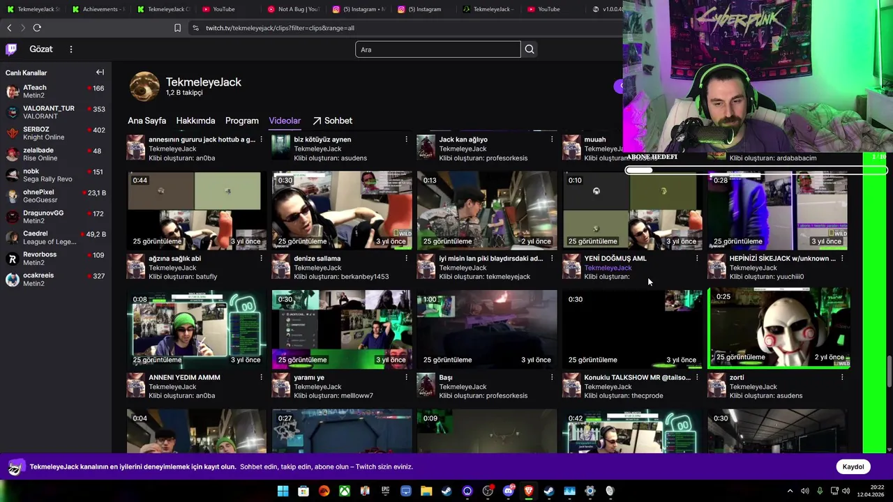Open clip title 'iyi misin lan piki blaydırsdaki ad...'
The width and height of the screenshot is (893, 502).
pos(491,259)
